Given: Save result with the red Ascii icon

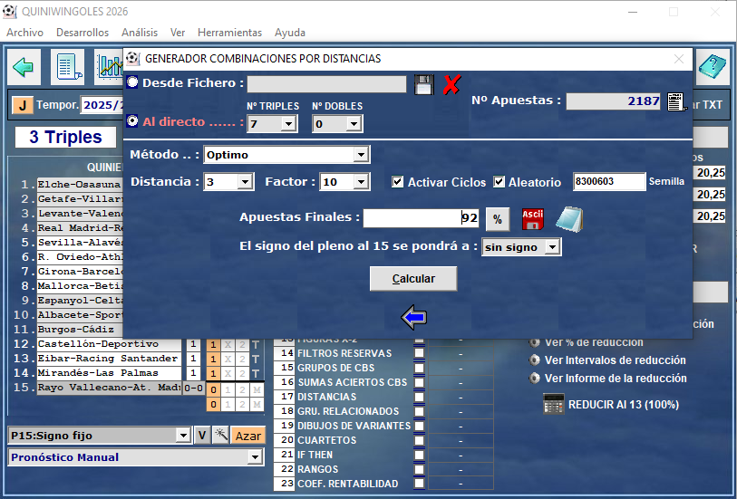Looking at the screenshot, I should coord(532,219).
